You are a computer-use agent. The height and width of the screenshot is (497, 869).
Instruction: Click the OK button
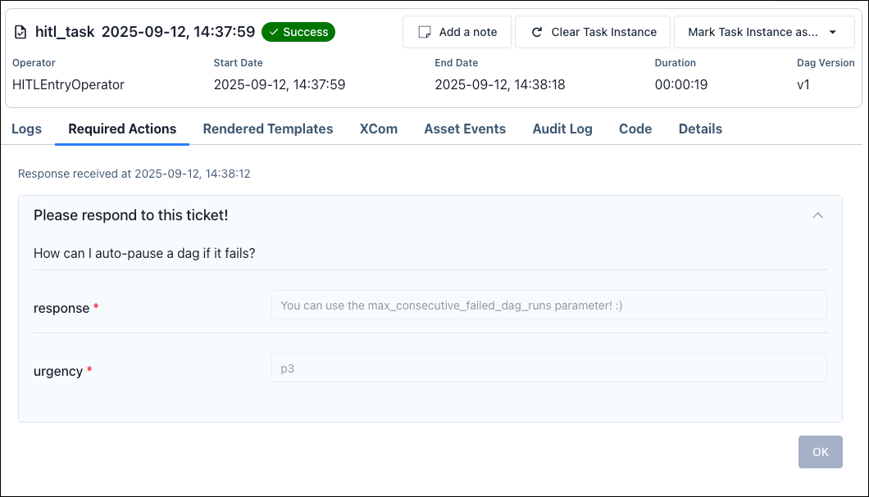pos(820,451)
